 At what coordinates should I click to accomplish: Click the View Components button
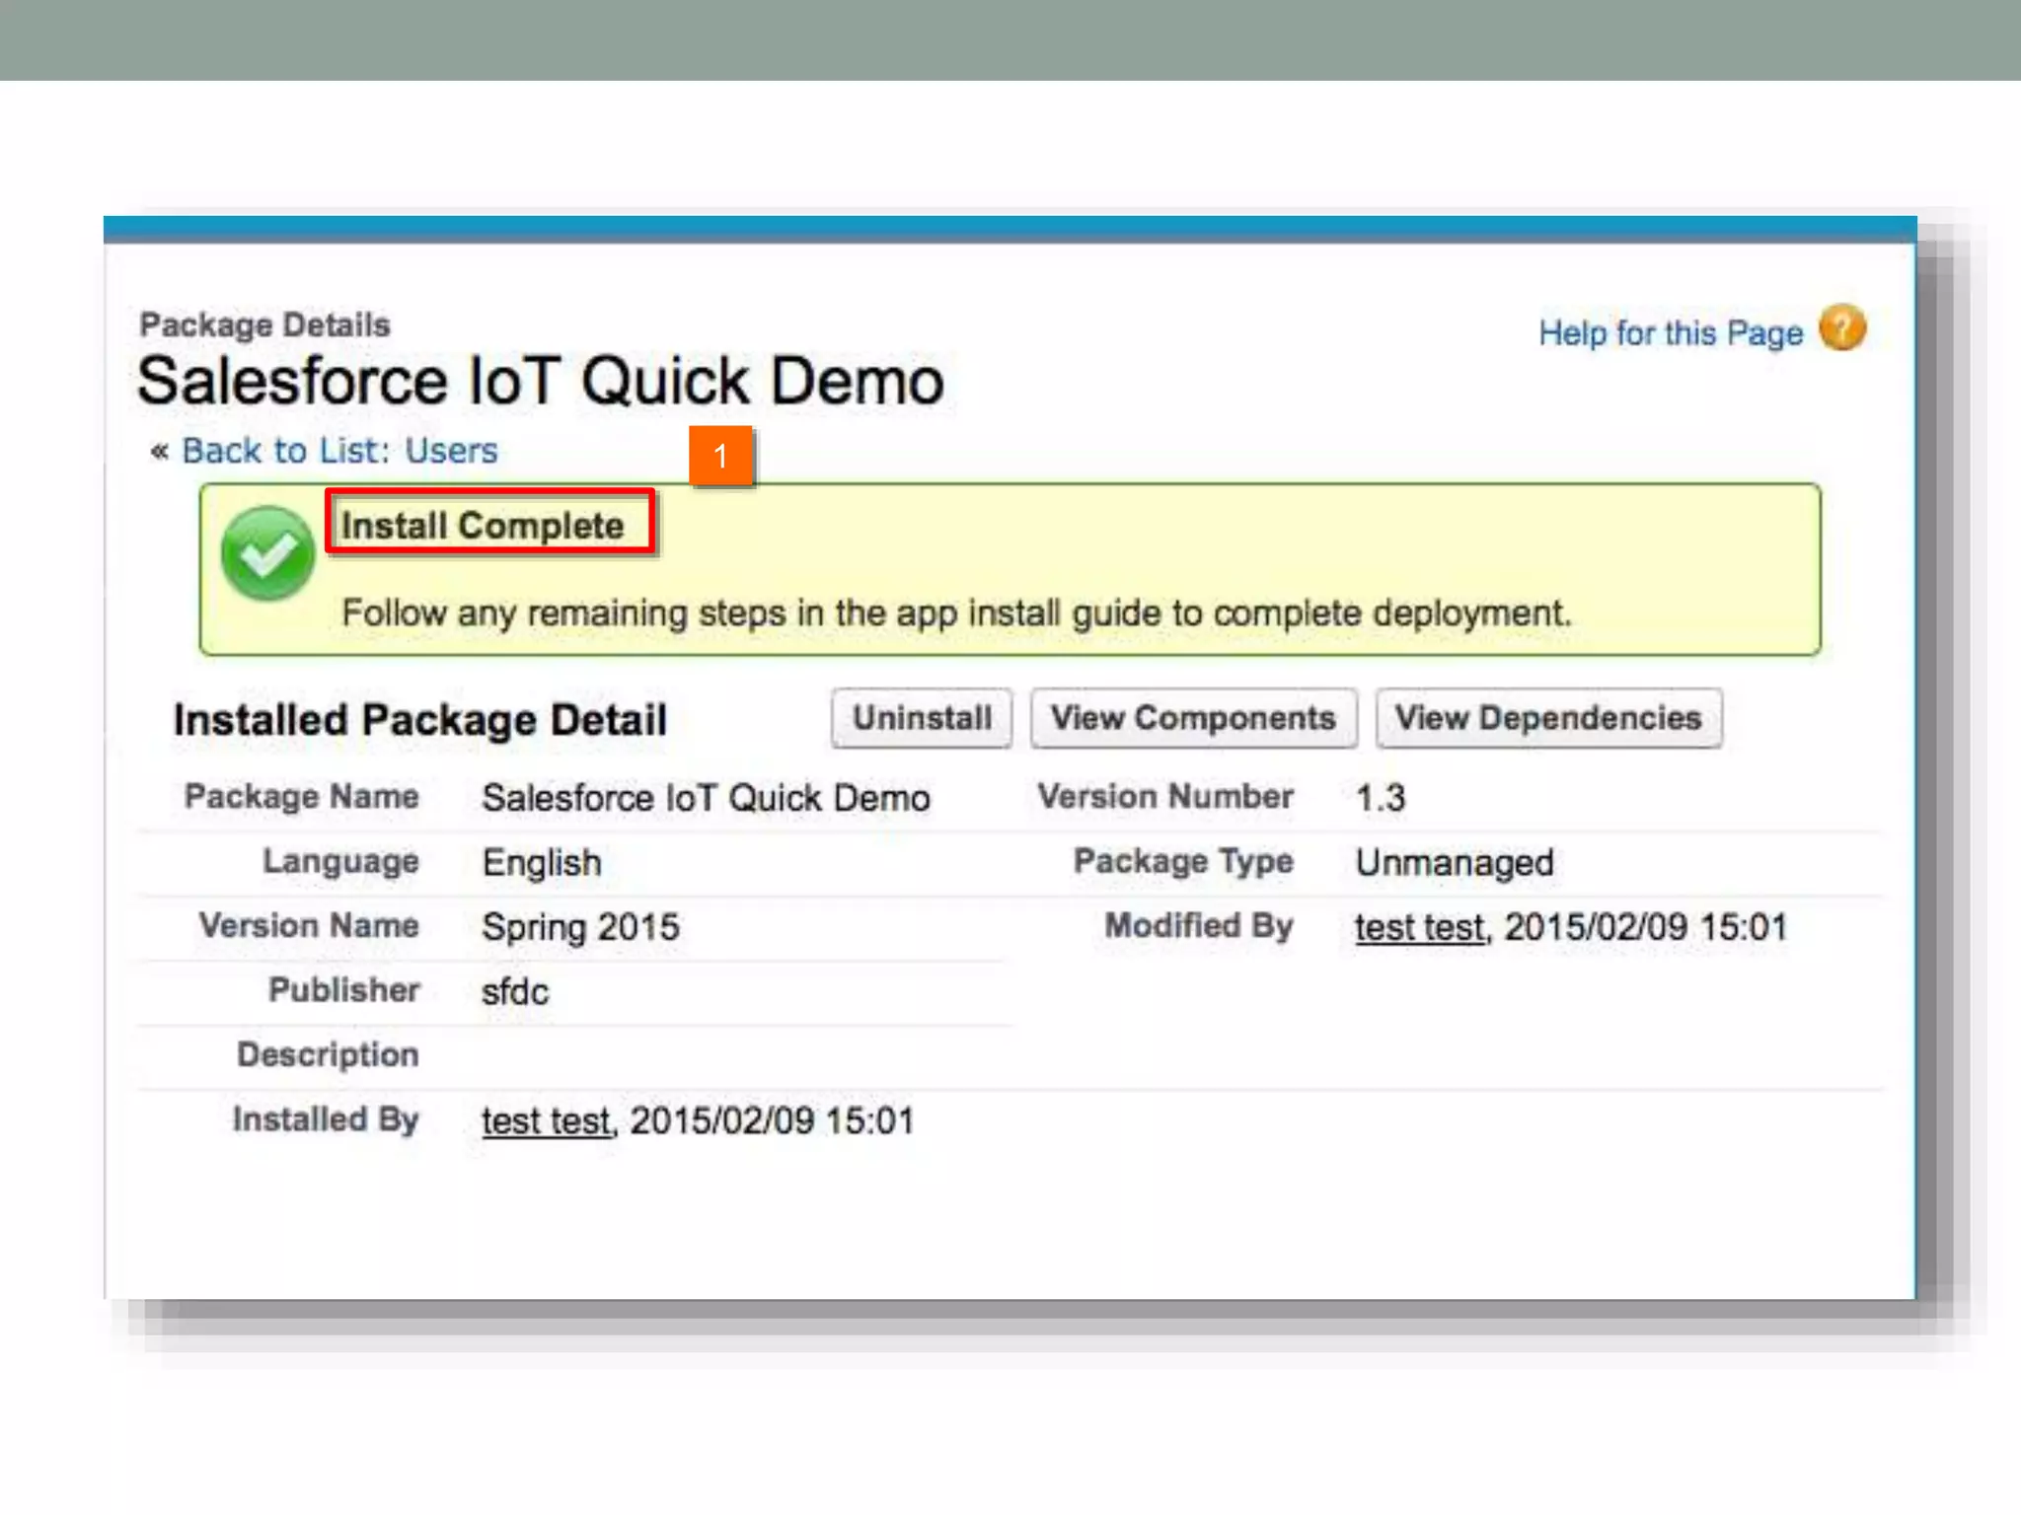[1192, 718]
